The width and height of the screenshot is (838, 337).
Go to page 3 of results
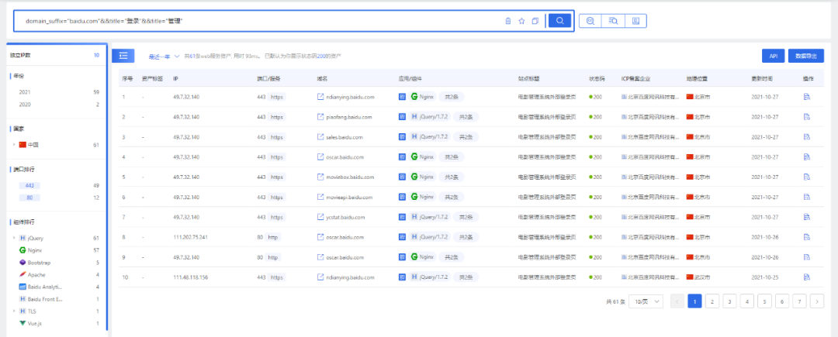[729, 301]
